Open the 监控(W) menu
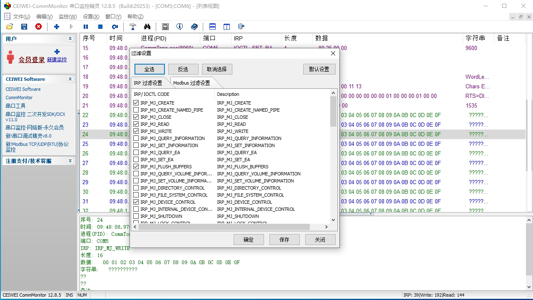This screenshot has width=533, height=300. point(67,17)
